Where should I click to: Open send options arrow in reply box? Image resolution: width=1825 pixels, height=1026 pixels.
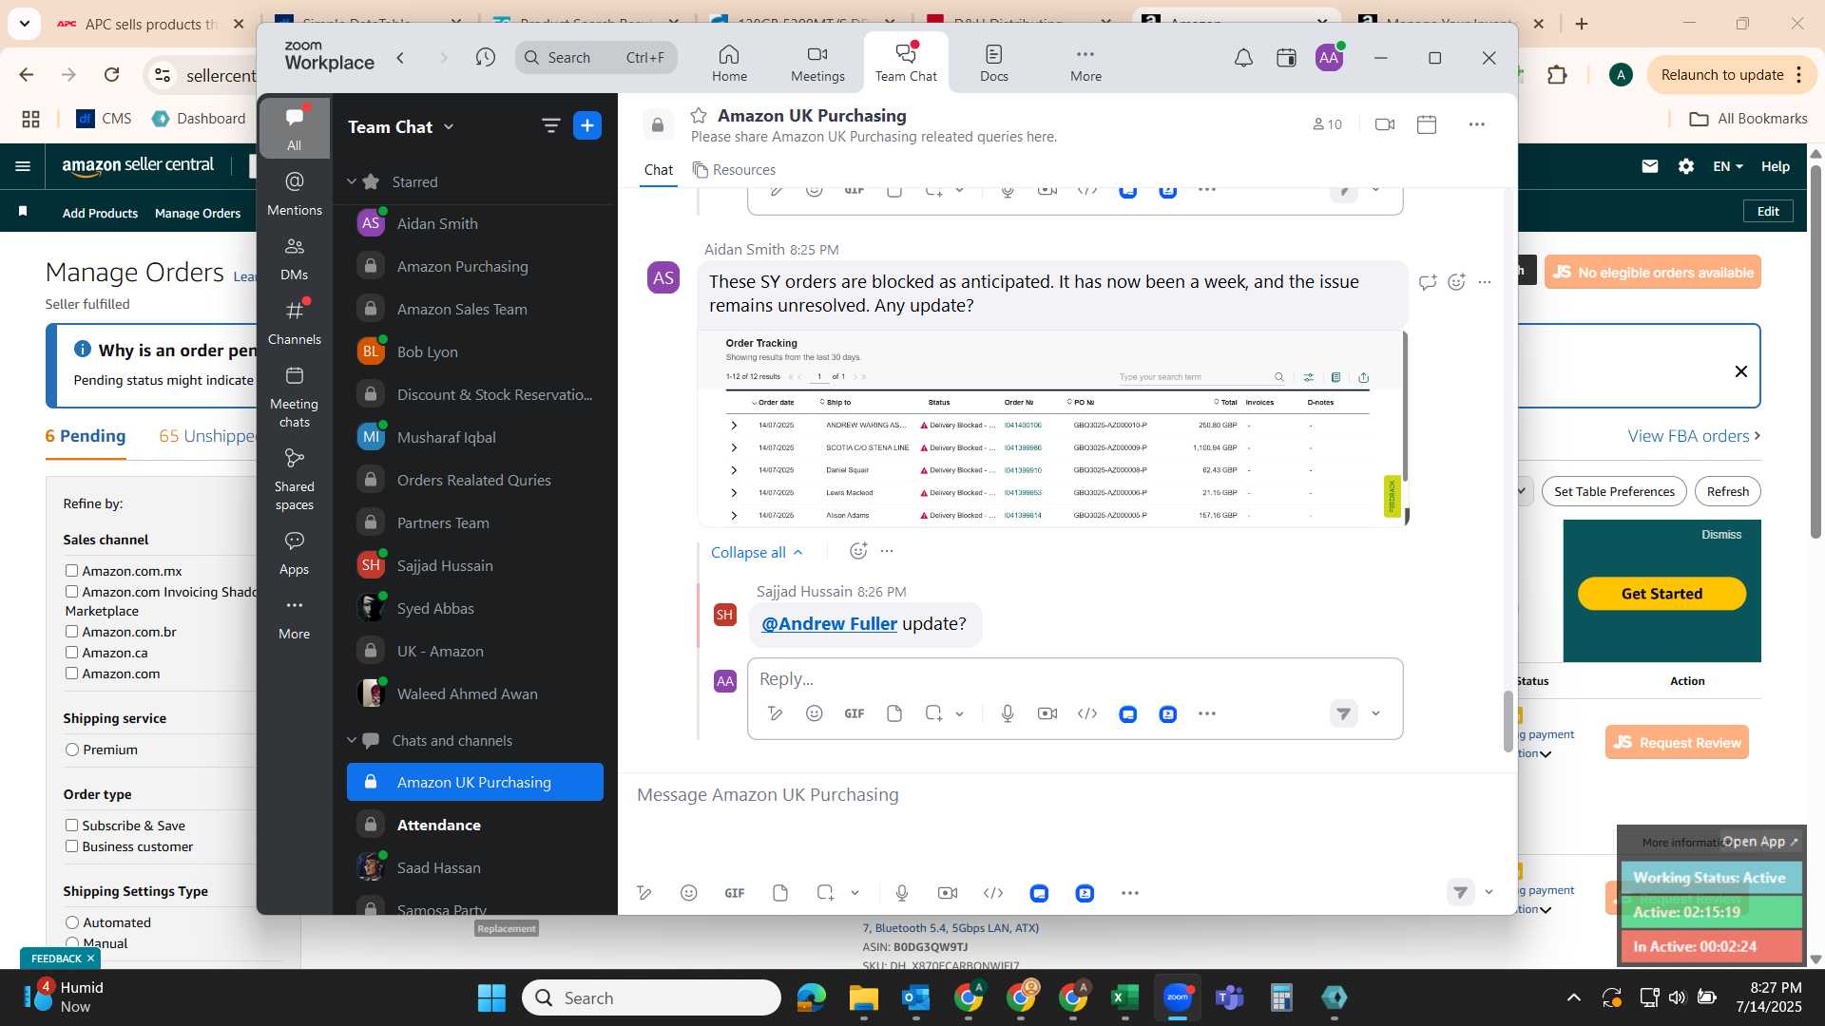1375,713
